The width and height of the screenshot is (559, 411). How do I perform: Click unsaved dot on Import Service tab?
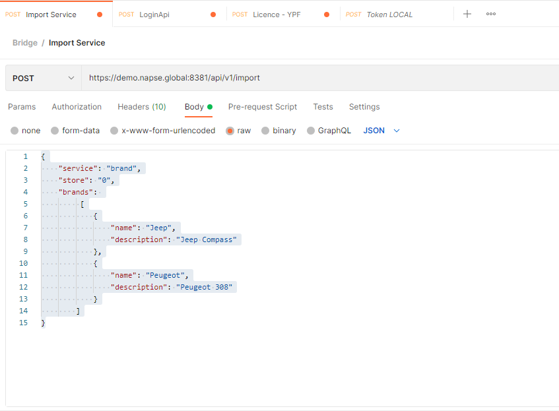point(100,15)
